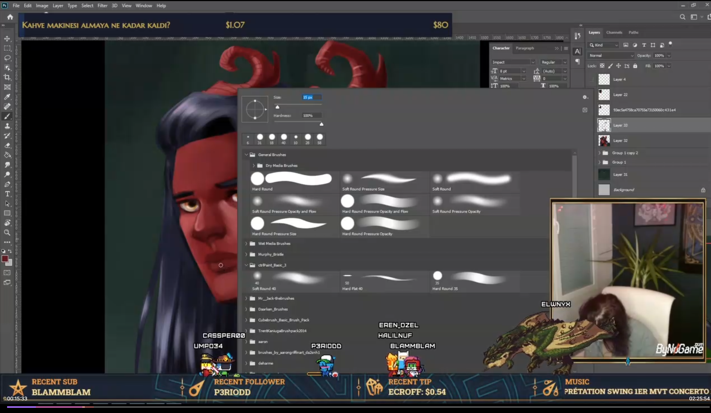Viewport: 711px width, 413px height.
Task: Collapse the ctrlPaint_Basic_3 folder
Action: tap(246, 265)
